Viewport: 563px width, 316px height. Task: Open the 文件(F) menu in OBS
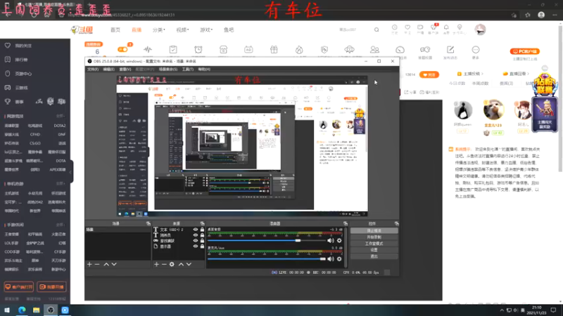93,69
